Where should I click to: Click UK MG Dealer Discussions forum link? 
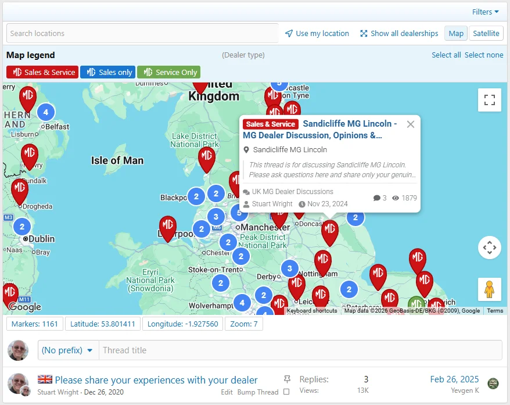click(x=292, y=192)
